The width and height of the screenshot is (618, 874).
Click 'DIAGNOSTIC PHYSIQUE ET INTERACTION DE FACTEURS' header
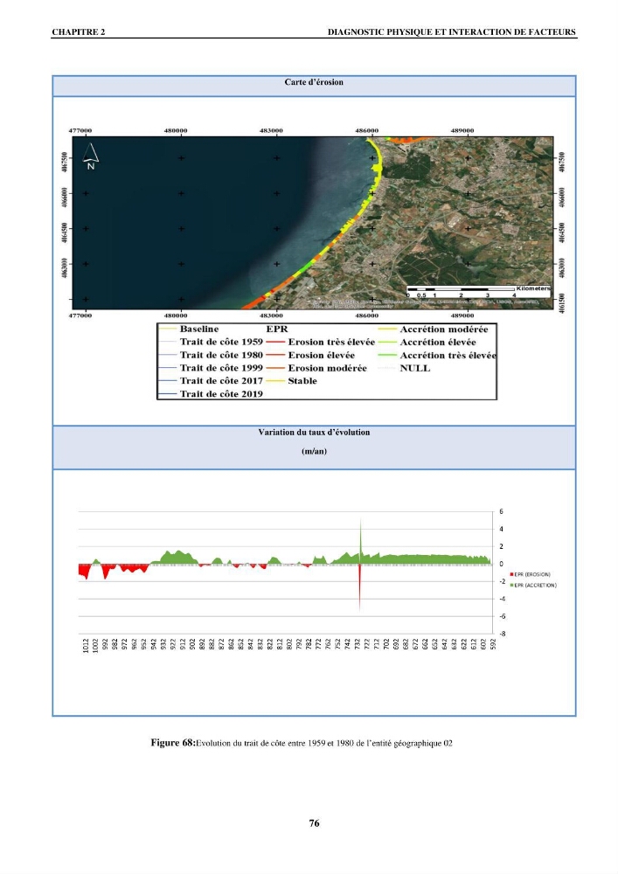(451, 32)
